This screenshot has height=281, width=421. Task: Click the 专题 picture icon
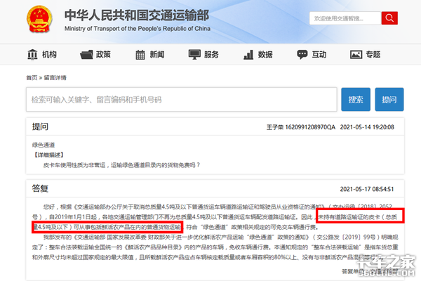coord(356,55)
